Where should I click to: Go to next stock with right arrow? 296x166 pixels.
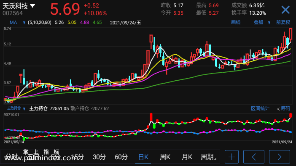[x=280, y=157]
